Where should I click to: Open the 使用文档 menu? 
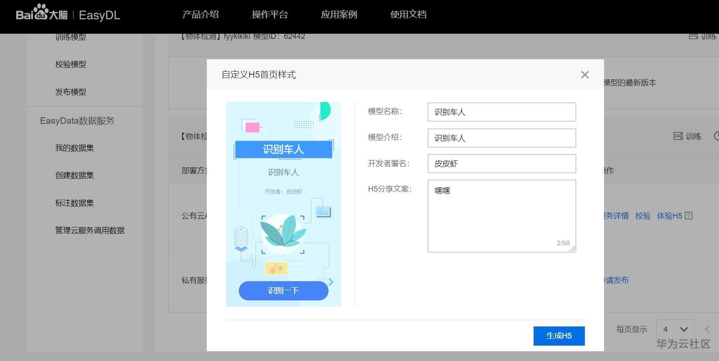point(408,15)
